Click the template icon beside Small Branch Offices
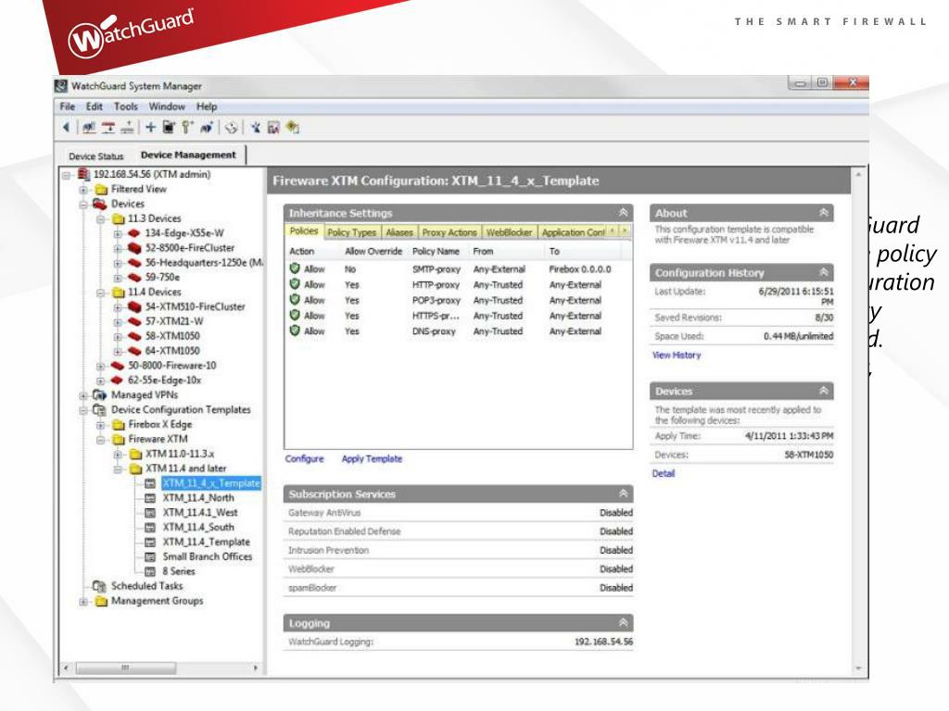The width and height of the screenshot is (949, 711). tap(150, 556)
